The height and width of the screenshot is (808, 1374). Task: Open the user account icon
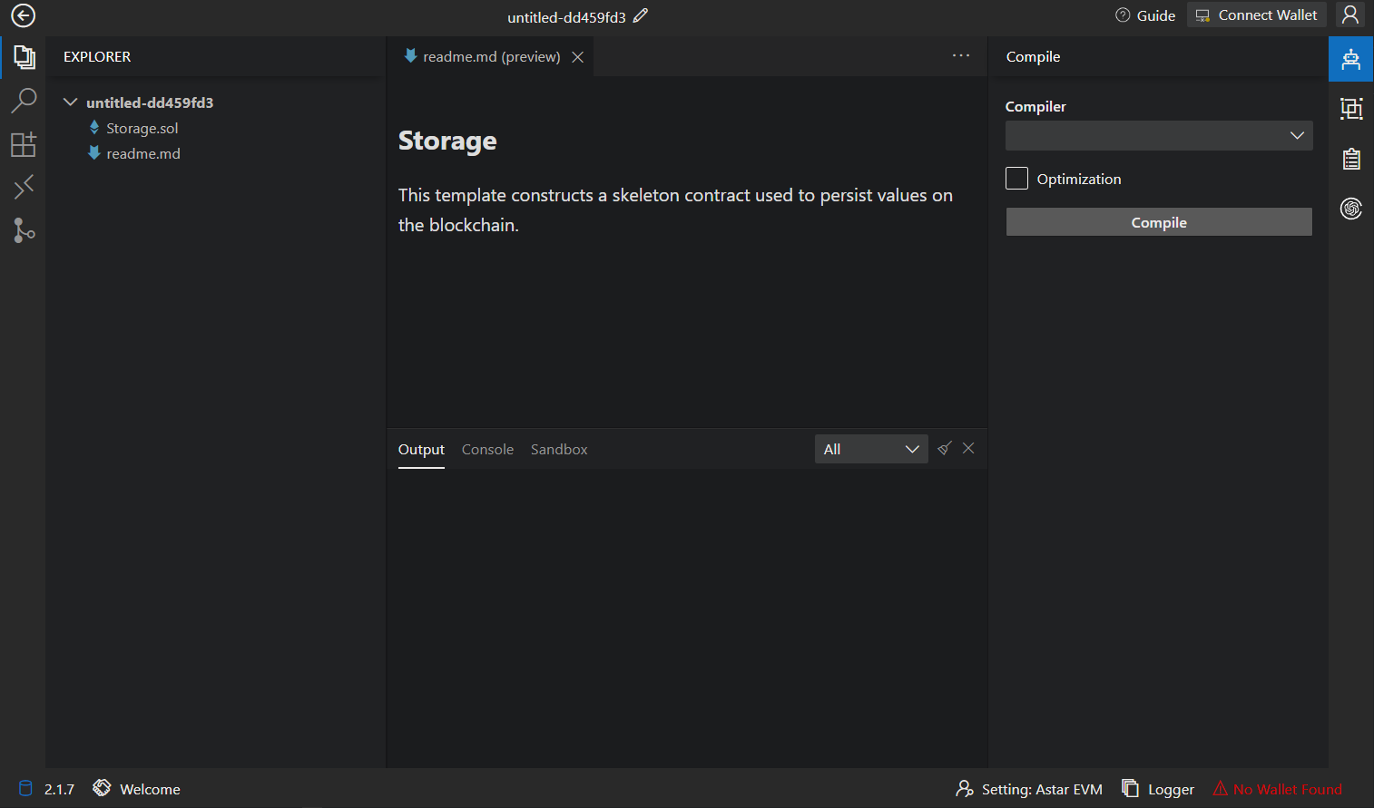(1350, 15)
